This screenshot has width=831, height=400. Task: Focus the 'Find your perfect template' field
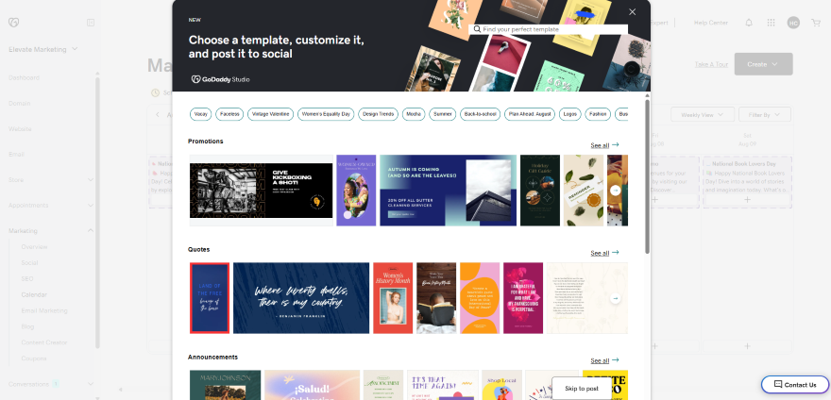pos(552,29)
